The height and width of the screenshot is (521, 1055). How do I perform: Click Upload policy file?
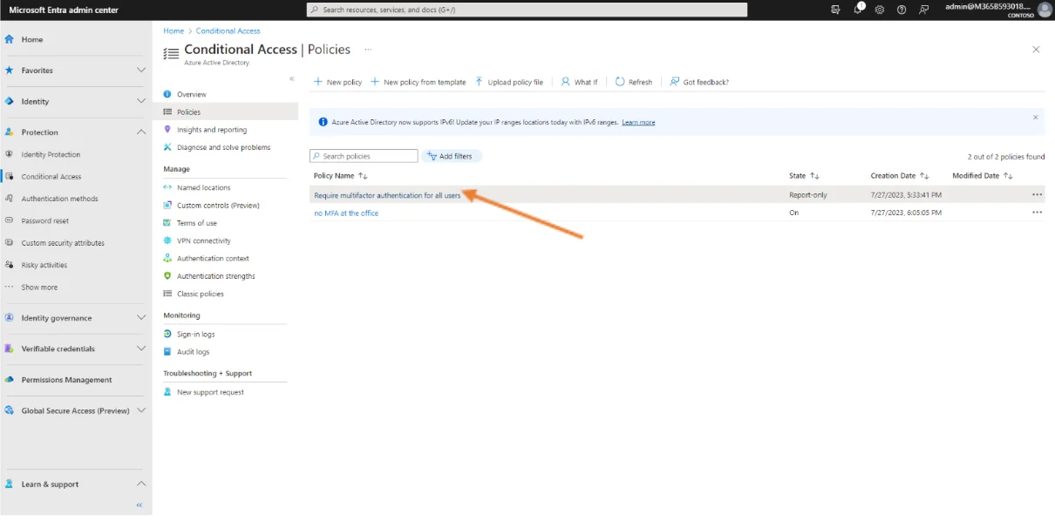[509, 82]
